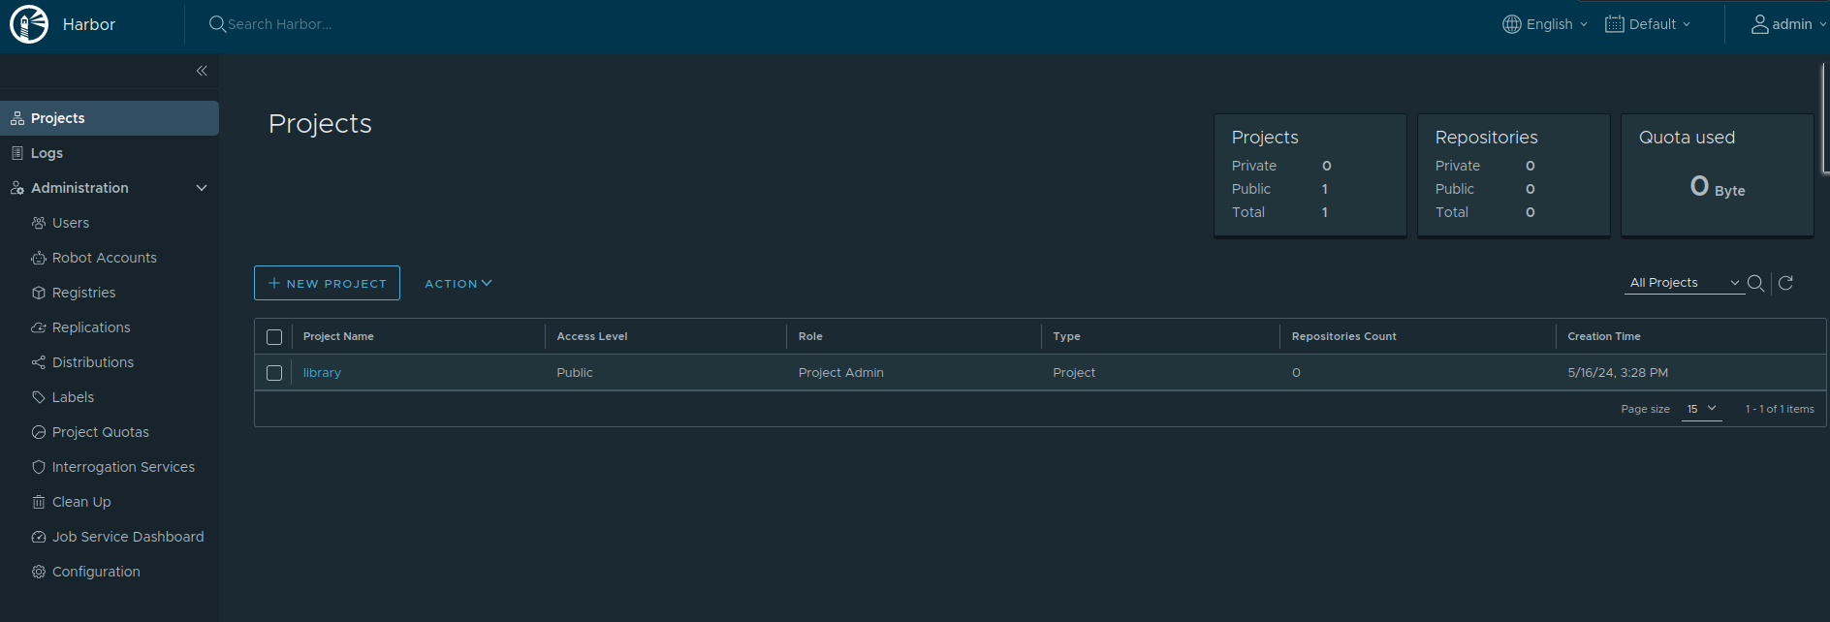Click the 'Project Admin' role cell
The height and width of the screenshot is (622, 1830).
pos(841,373)
